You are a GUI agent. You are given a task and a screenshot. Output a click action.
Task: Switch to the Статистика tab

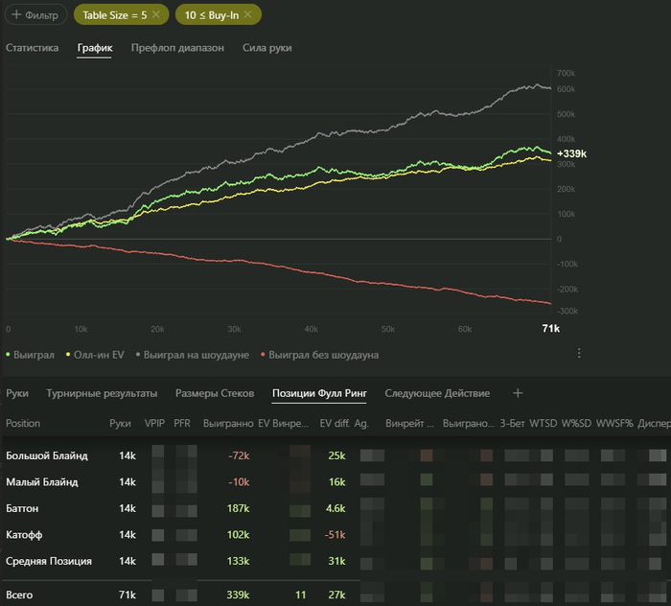[x=32, y=48]
